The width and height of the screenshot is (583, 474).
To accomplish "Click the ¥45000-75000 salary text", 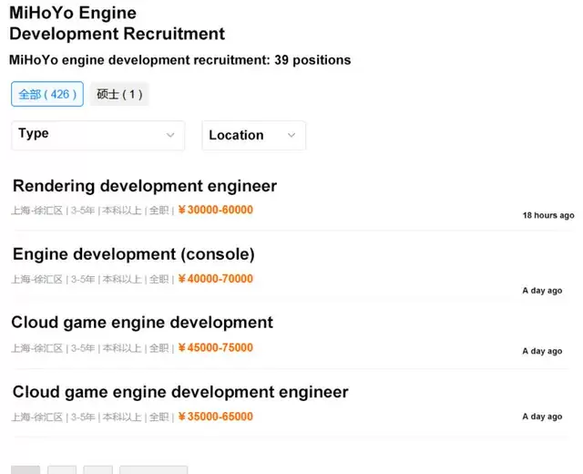I will 216,347.
